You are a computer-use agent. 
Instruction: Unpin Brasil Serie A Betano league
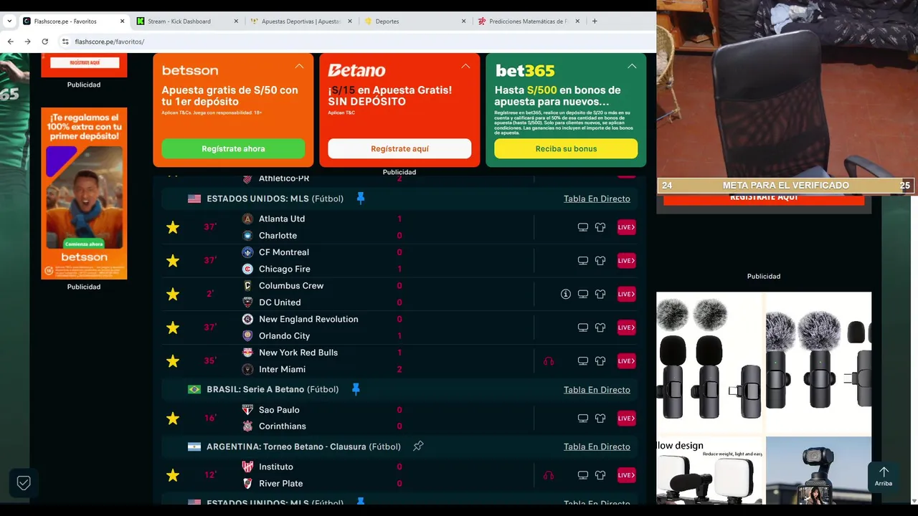356,389
